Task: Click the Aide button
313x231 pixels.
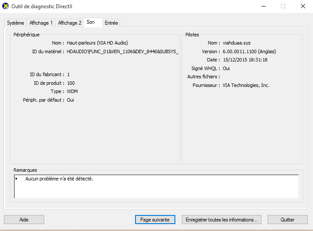Action: (x=24, y=220)
